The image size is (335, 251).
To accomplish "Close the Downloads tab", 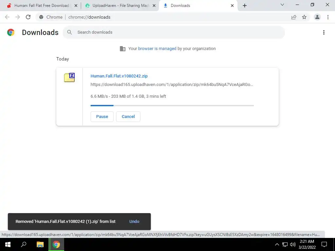I will [232, 6].
